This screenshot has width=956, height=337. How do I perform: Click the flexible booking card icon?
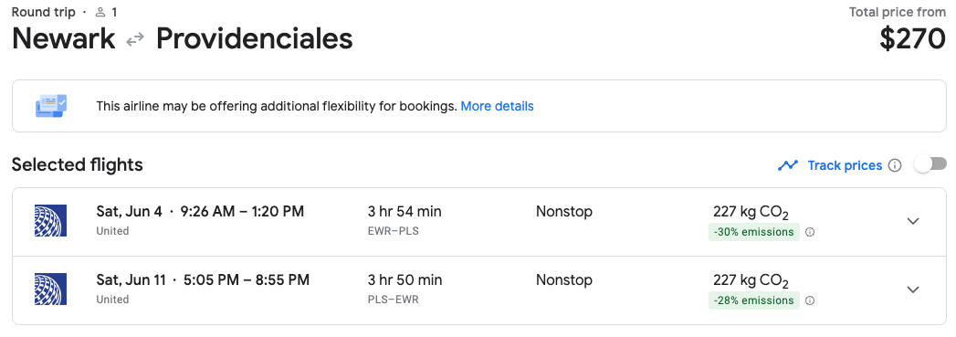50,106
